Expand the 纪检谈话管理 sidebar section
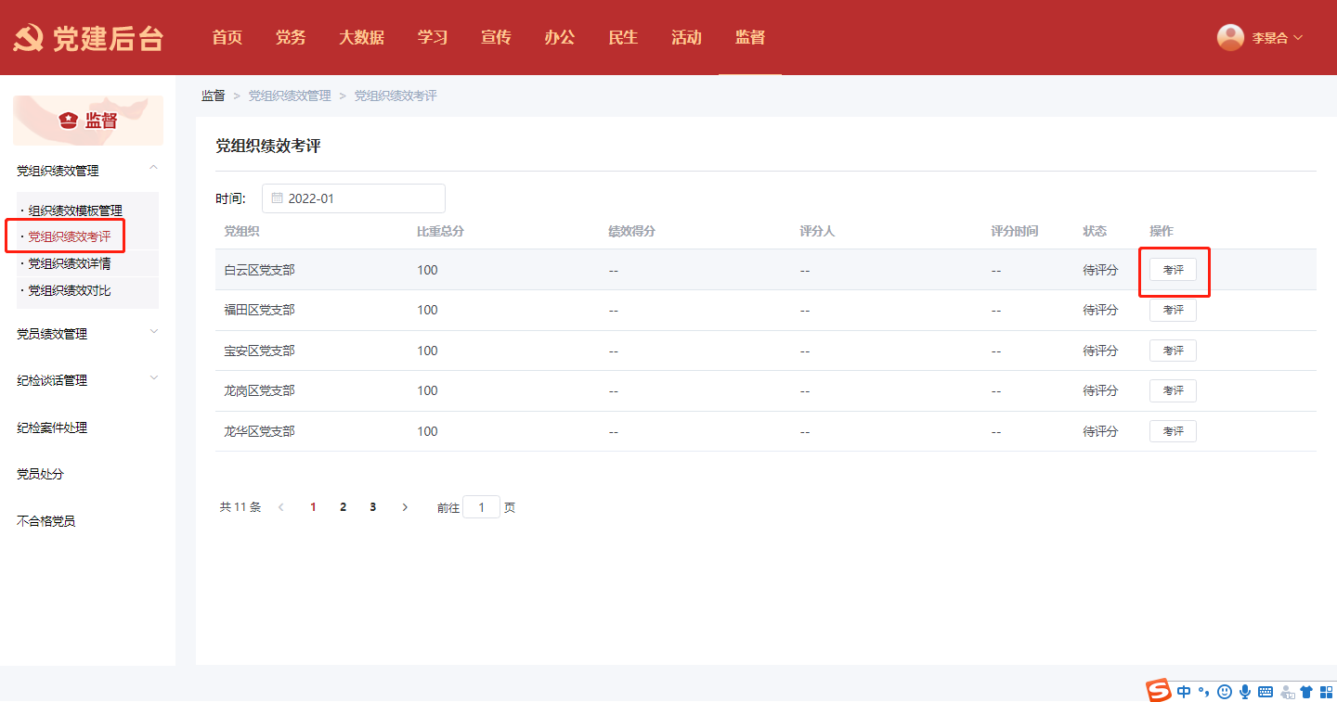Viewport: 1337px width, 702px height. [x=154, y=377]
